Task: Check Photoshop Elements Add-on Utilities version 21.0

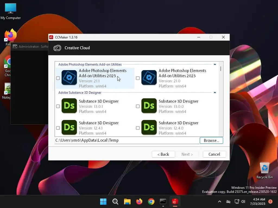Action: 138,78
